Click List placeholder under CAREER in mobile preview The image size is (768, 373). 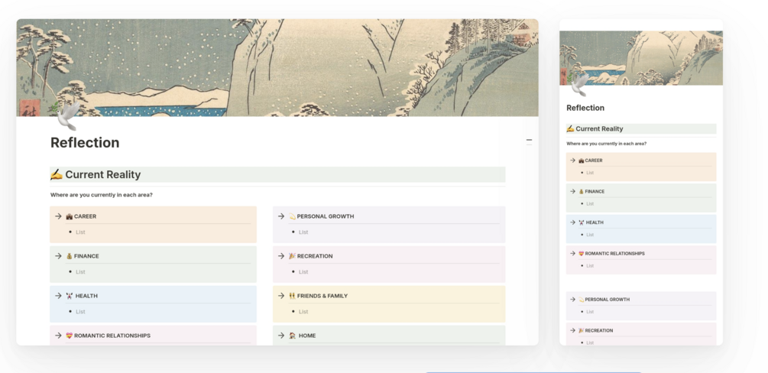(590, 173)
